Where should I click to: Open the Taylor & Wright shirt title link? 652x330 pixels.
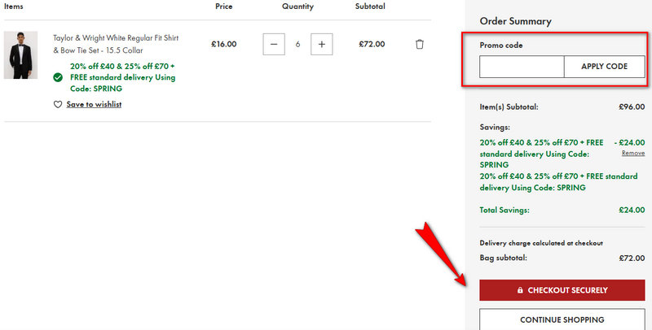(x=116, y=43)
